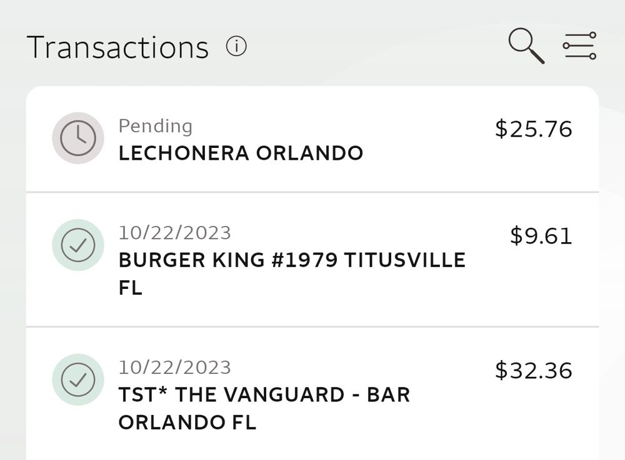Tap the BURGER KING #1979 merchant name
This screenshot has height=460, width=625.
pos(226,260)
